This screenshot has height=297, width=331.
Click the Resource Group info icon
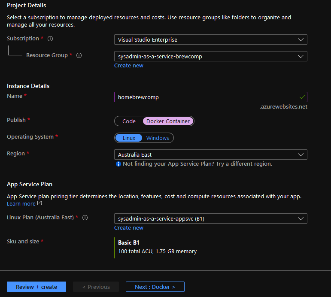(x=79, y=55)
